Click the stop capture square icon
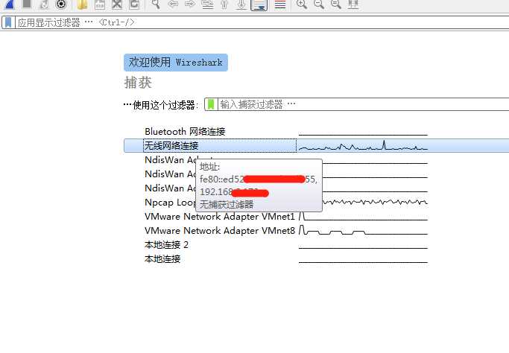Viewport: 509px width, 353px height. tap(27, 4)
